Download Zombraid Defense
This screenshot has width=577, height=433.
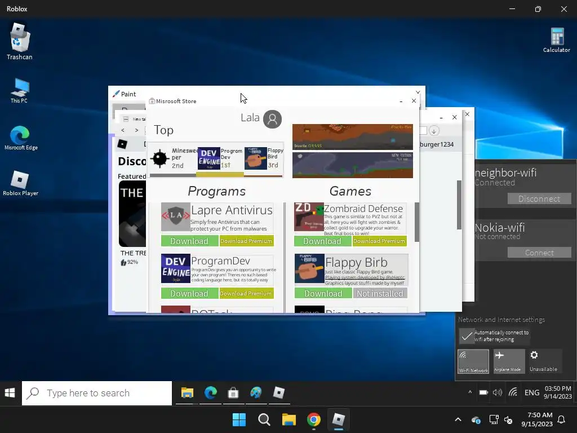pyautogui.click(x=322, y=241)
